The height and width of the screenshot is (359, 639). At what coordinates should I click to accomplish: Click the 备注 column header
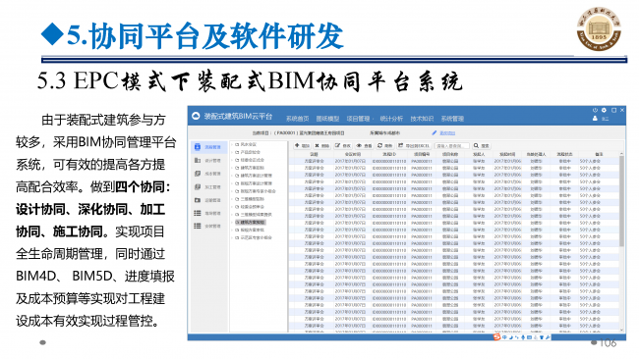(x=599, y=155)
